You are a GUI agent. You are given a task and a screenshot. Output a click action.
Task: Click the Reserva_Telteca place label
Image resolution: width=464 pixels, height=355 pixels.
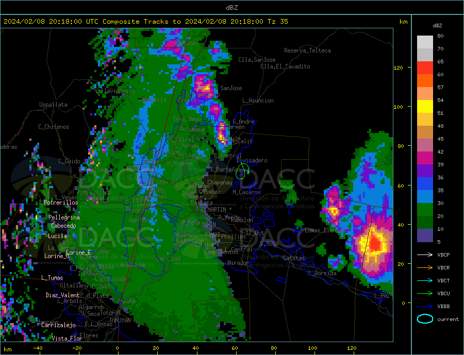click(307, 50)
